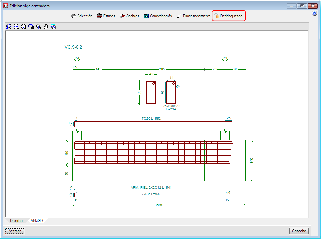Click the beam label VC.S-6.2

tap(73, 47)
